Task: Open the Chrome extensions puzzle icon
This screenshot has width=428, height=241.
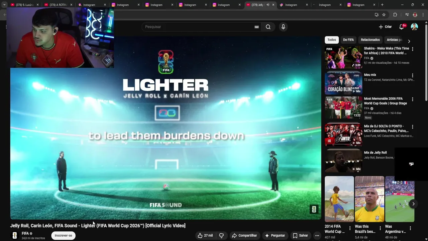Action: pyautogui.click(x=395, y=15)
